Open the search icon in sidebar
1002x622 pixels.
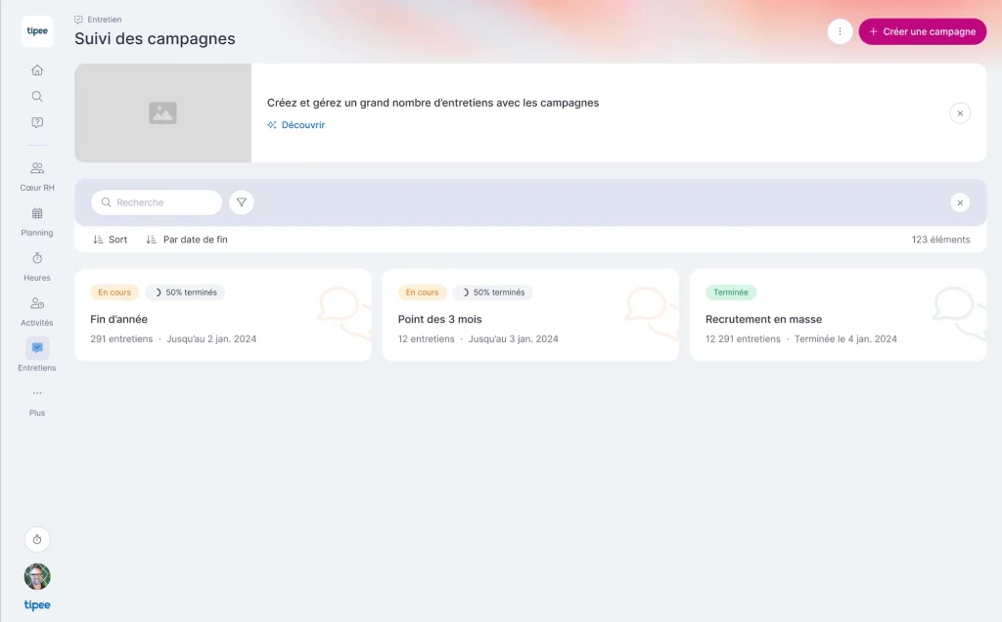click(37, 96)
